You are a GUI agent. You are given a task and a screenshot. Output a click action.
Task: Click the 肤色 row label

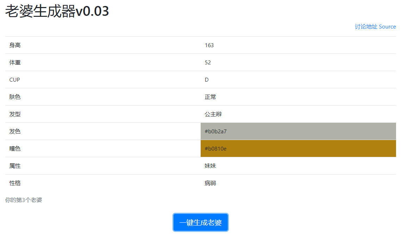coord(15,97)
